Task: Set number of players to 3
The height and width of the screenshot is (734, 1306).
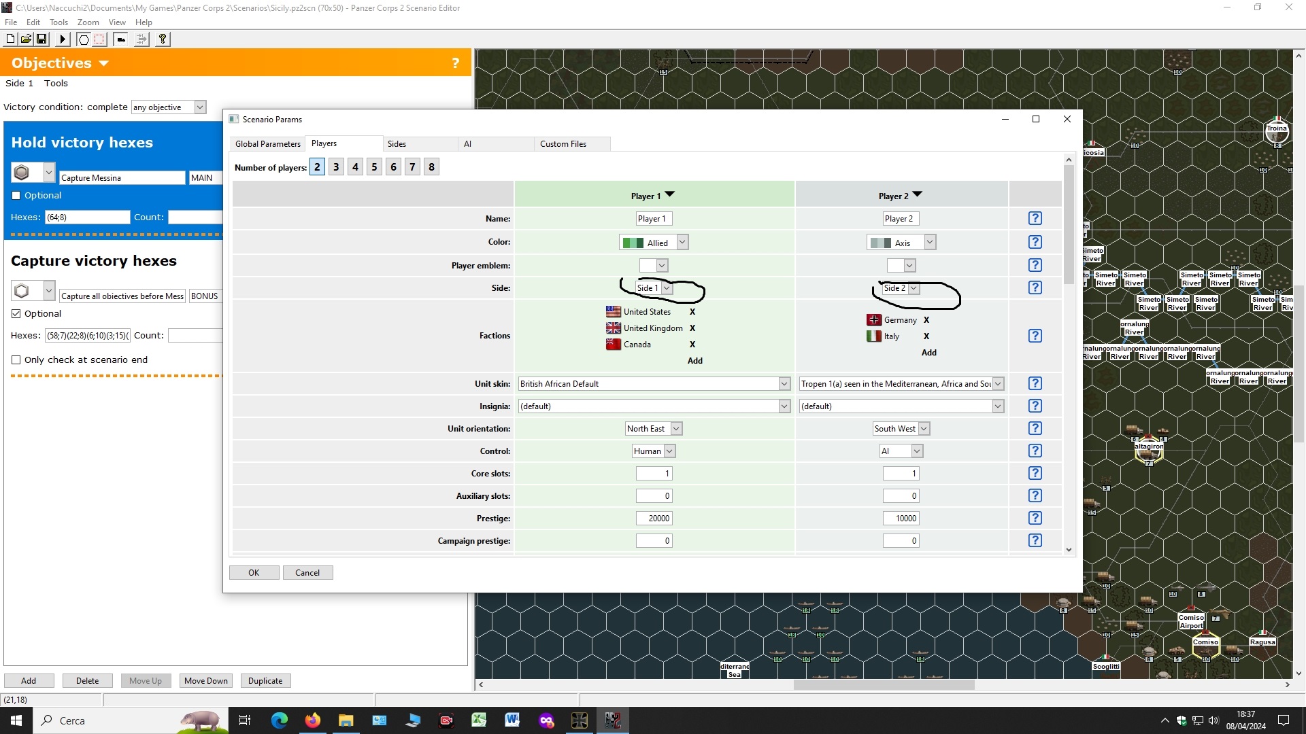Action: pyautogui.click(x=336, y=167)
